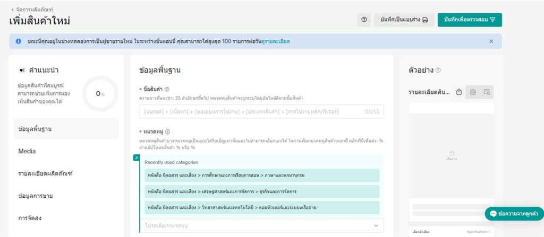Click the help icon next to ชื่อสินค้า
Viewport: 544px width, 237px height.
167,90
